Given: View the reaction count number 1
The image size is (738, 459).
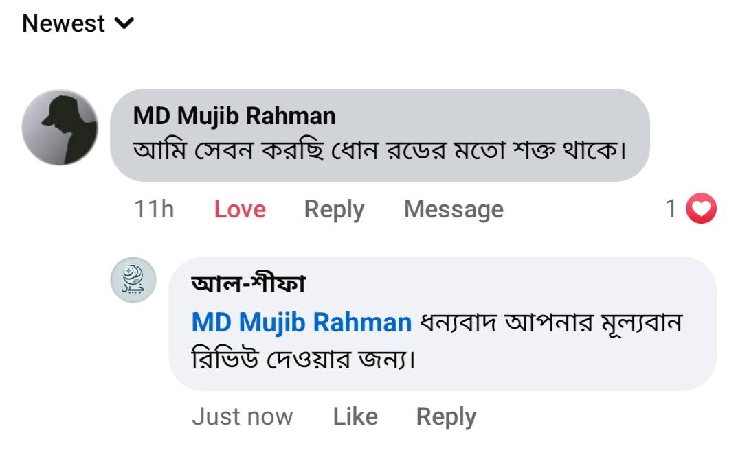Looking at the screenshot, I should (671, 209).
